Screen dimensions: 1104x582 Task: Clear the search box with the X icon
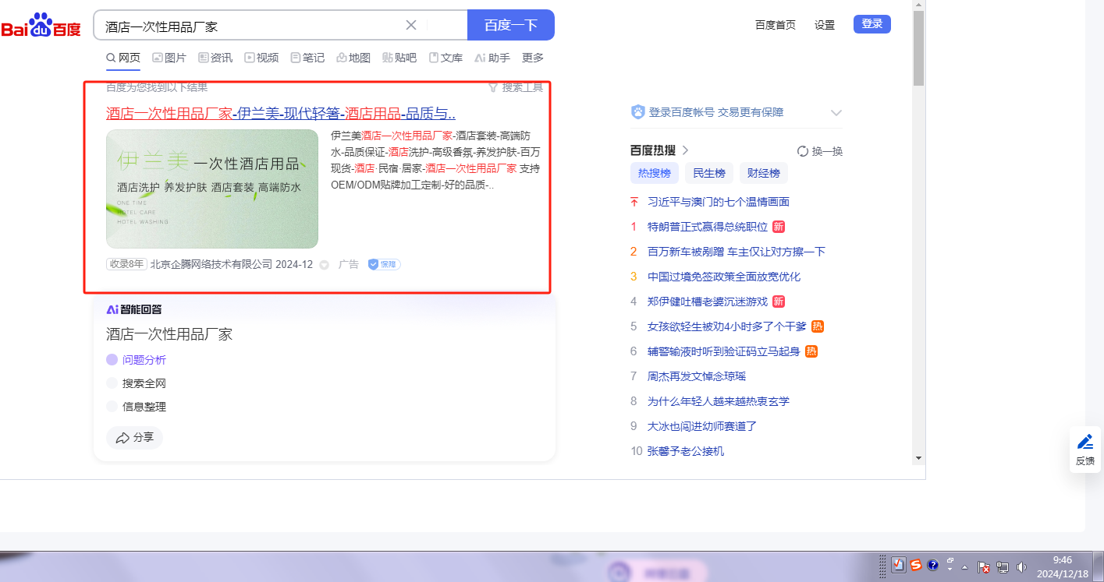click(x=411, y=25)
